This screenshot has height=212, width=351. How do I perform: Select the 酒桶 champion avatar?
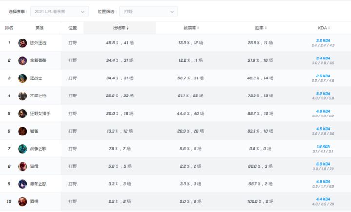pyautogui.click(x=22, y=201)
